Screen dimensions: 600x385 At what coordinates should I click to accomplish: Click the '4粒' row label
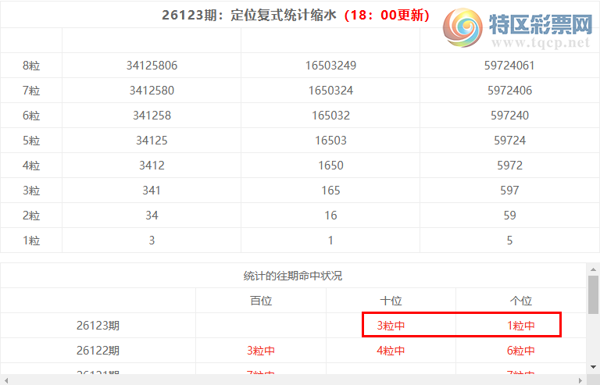(31, 166)
